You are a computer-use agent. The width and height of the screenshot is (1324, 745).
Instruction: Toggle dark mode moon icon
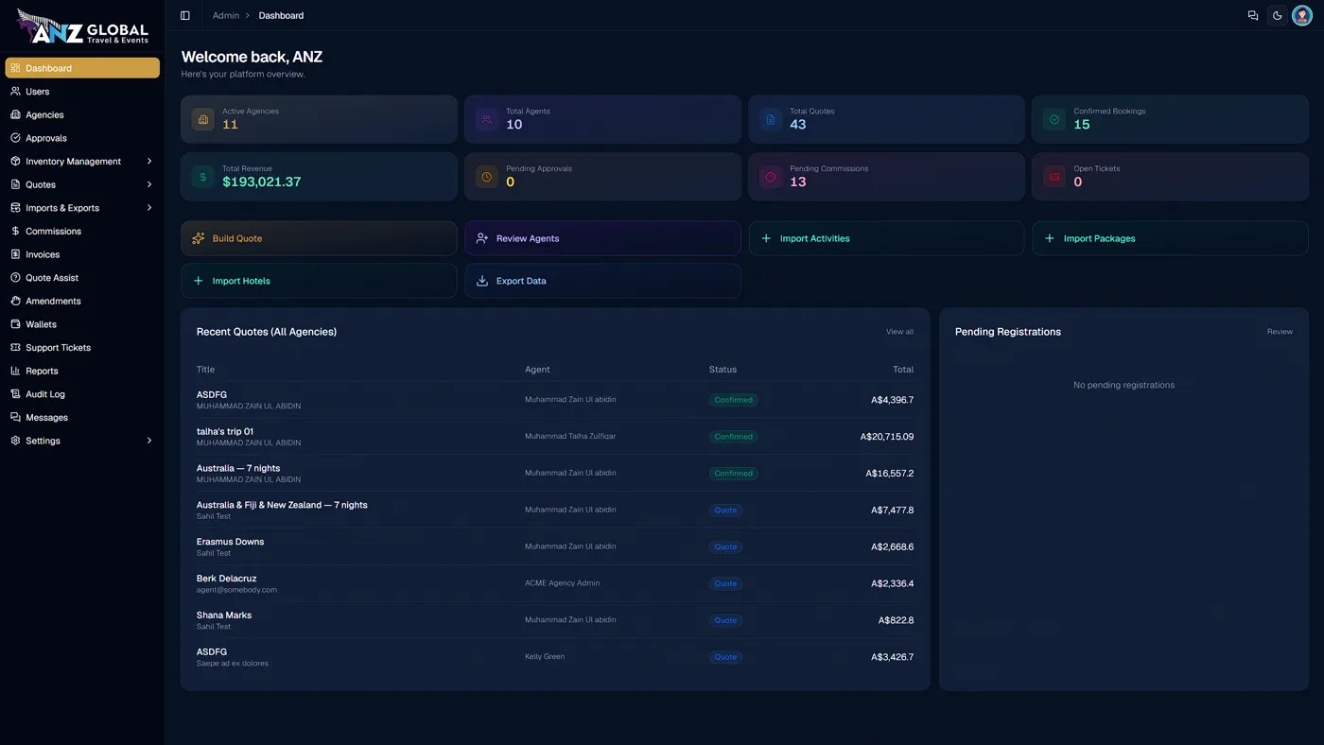tap(1278, 15)
